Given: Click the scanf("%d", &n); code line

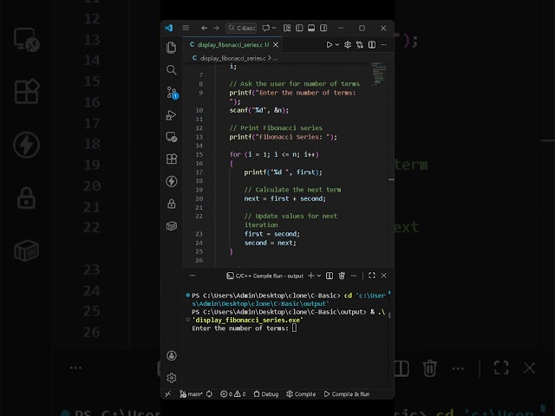Looking at the screenshot, I should tap(259, 110).
